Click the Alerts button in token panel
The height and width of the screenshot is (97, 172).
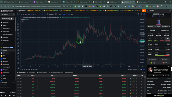point(165,59)
